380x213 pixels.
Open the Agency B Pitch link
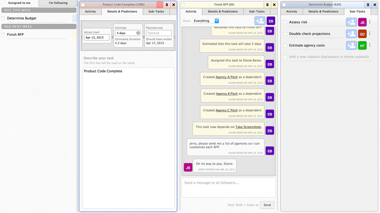tap(226, 94)
